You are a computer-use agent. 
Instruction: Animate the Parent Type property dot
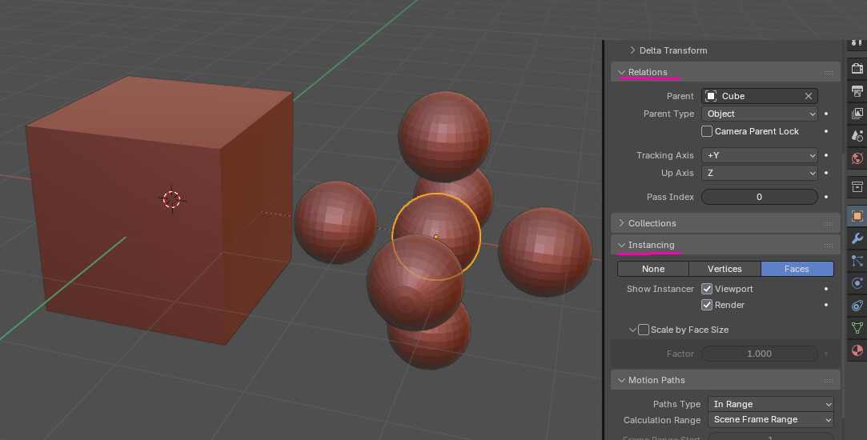tap(826, 114)
